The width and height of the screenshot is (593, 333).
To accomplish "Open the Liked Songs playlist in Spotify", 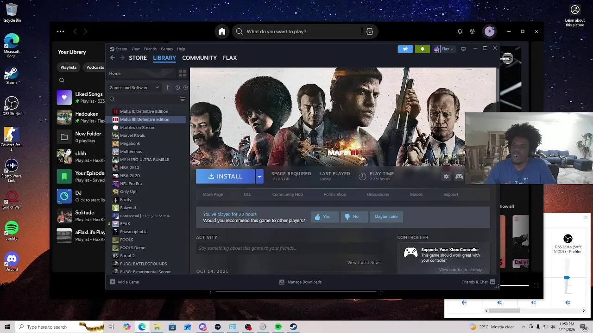I will 81,98.
